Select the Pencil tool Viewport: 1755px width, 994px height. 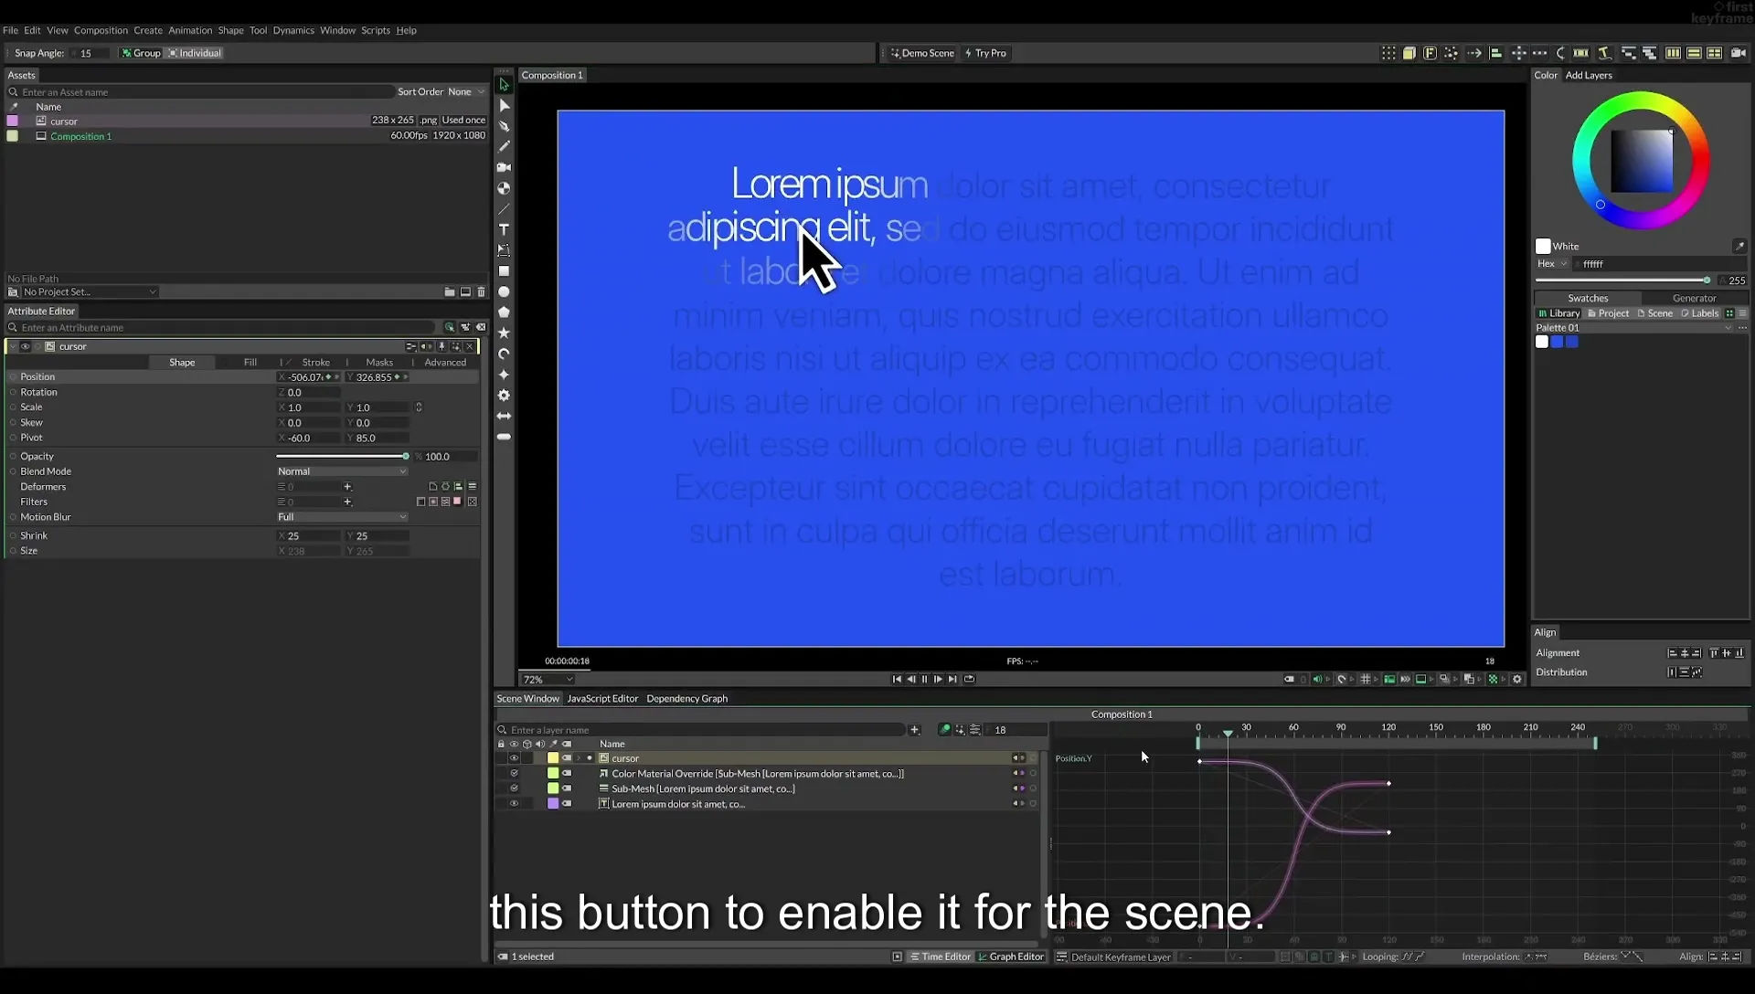point(504,146)
